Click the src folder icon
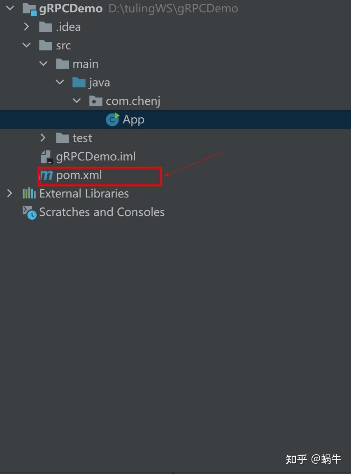The image size is (351, 474). [x=46, y=46]
